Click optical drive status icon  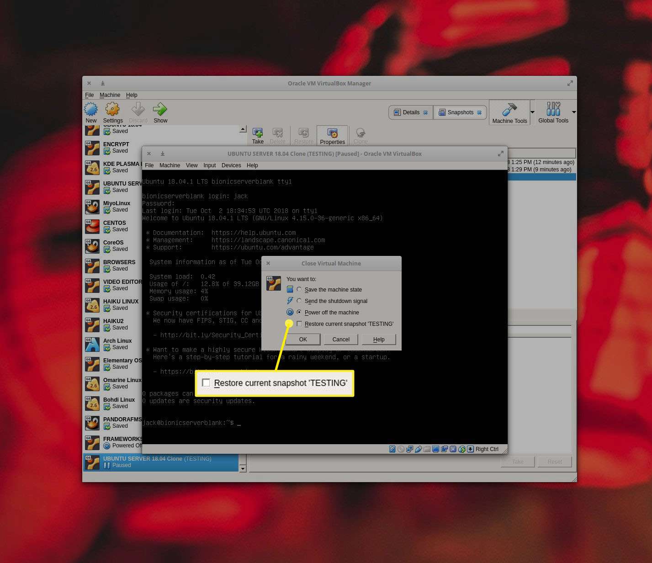pyautogui.click(x=401, y=449)
